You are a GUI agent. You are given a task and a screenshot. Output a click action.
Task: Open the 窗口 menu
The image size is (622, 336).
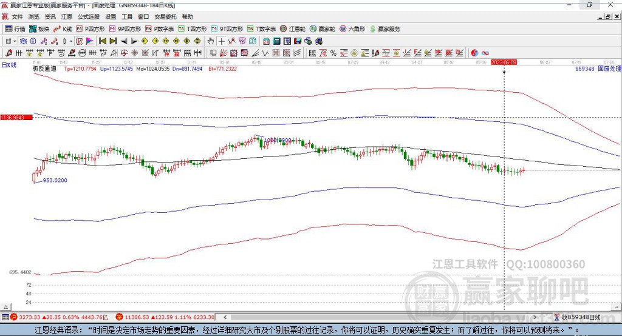pyautogui.click(x=143, y=16)
